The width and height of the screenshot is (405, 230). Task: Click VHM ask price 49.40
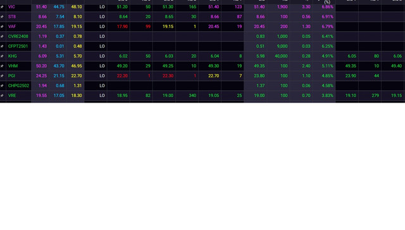tap(397, 66)
